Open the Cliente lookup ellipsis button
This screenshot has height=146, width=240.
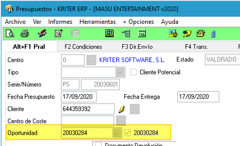click(x=135, y=109)
